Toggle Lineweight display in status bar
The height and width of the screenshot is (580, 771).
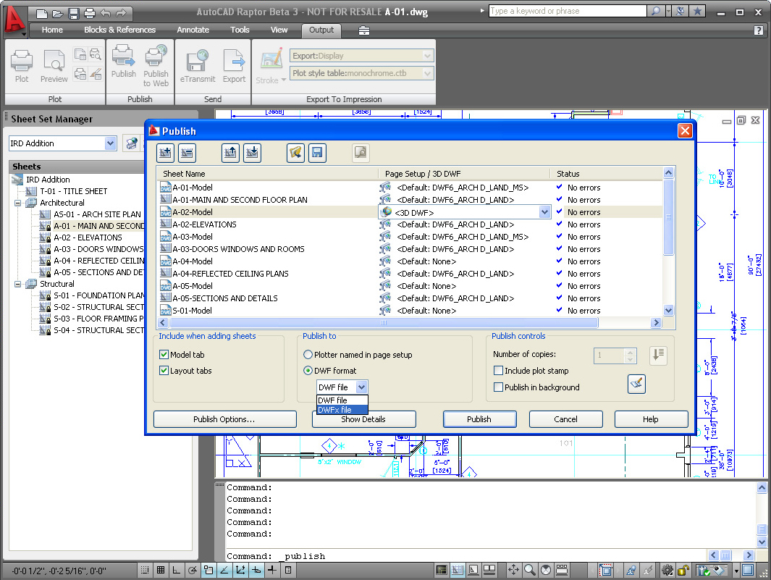tap(272, 570)
